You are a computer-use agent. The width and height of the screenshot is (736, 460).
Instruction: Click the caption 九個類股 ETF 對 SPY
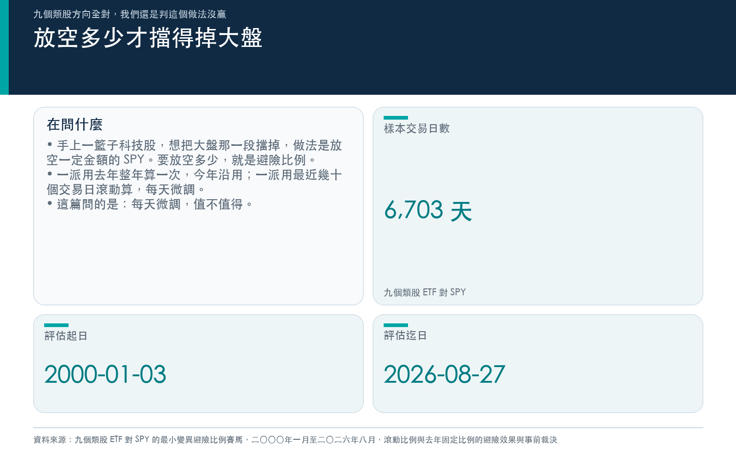point(425,292)
